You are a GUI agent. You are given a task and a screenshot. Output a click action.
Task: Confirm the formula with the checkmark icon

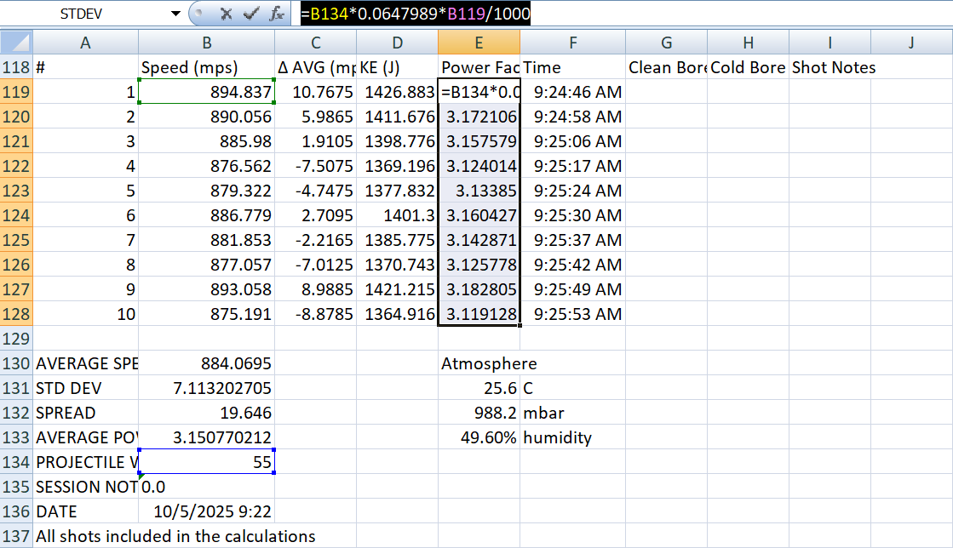click(x=250, y=14)
